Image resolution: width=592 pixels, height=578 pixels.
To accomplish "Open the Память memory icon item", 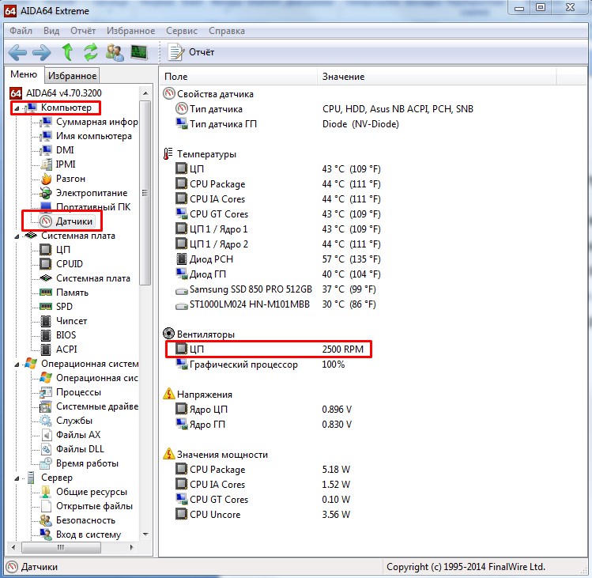I will [x=64, y=293].
